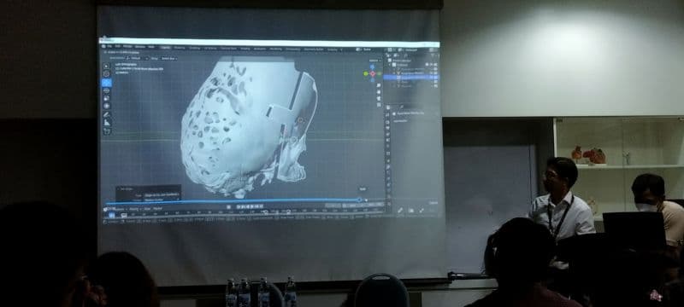Open the operator Type dropdown
Image resolution: width=684 pixels, height=307 pixels.
point(162,194)
